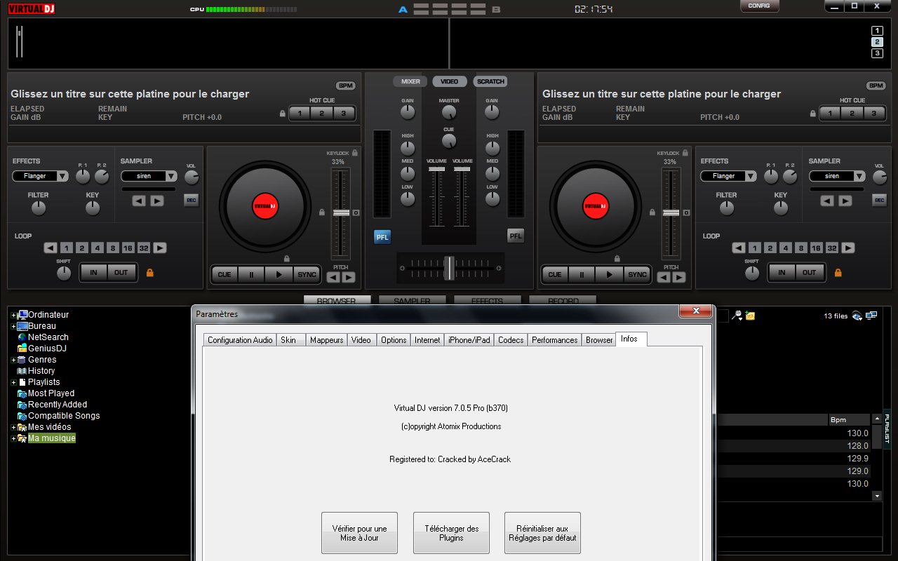The width and height of the screenshot is (898, 561).
Task: Select waveform zoom level 3
Action: (877, 53)
